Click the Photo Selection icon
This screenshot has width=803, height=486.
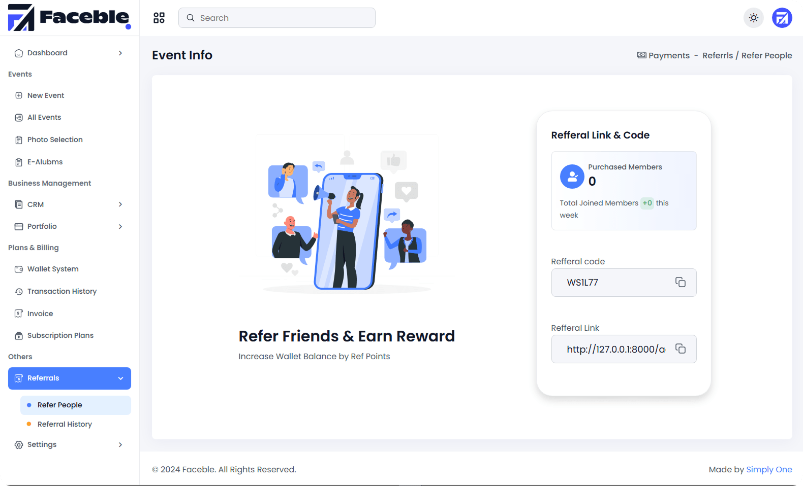pyautogui.click(x=19, y=140)
